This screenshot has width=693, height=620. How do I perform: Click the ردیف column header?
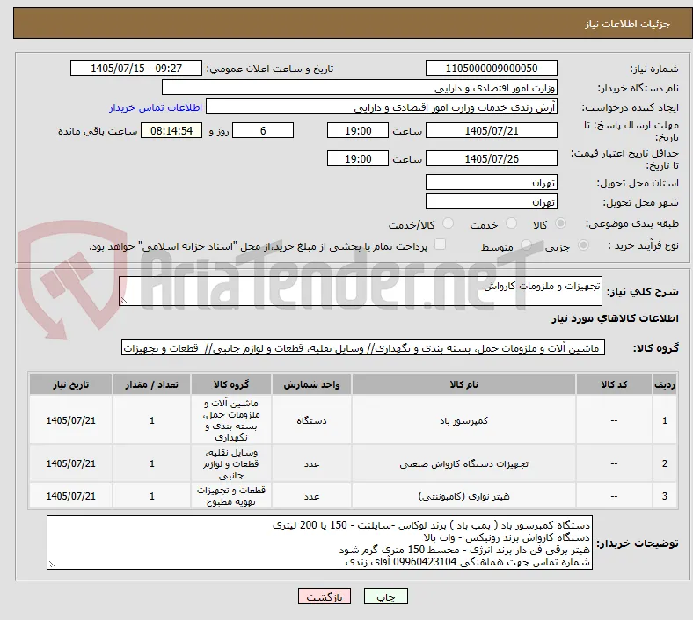[665, 384]
